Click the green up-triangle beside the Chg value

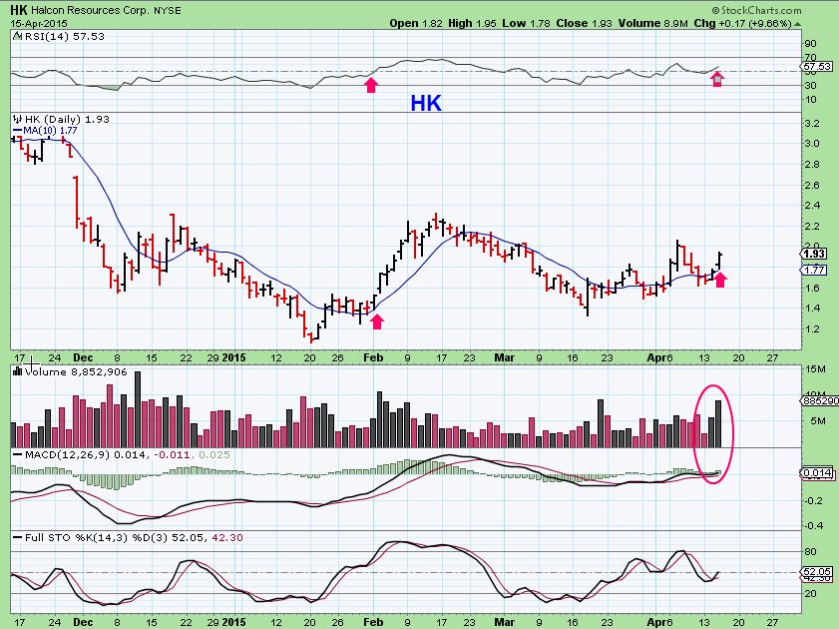pos(798,24)
